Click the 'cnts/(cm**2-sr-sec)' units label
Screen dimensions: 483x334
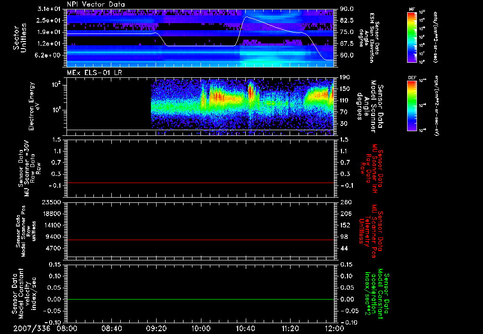pyautogui.click(x=435, y=37)
